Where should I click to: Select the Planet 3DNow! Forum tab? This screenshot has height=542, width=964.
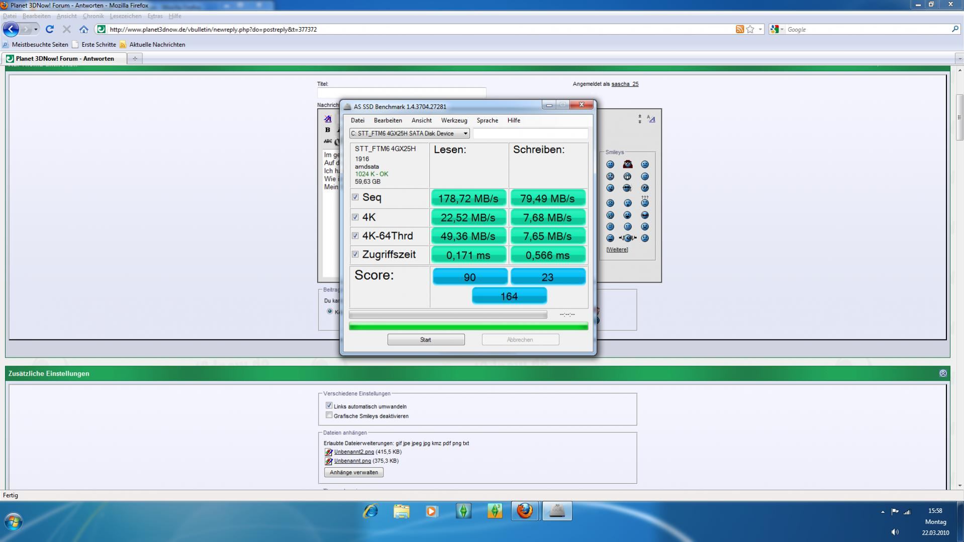(64, 59)
